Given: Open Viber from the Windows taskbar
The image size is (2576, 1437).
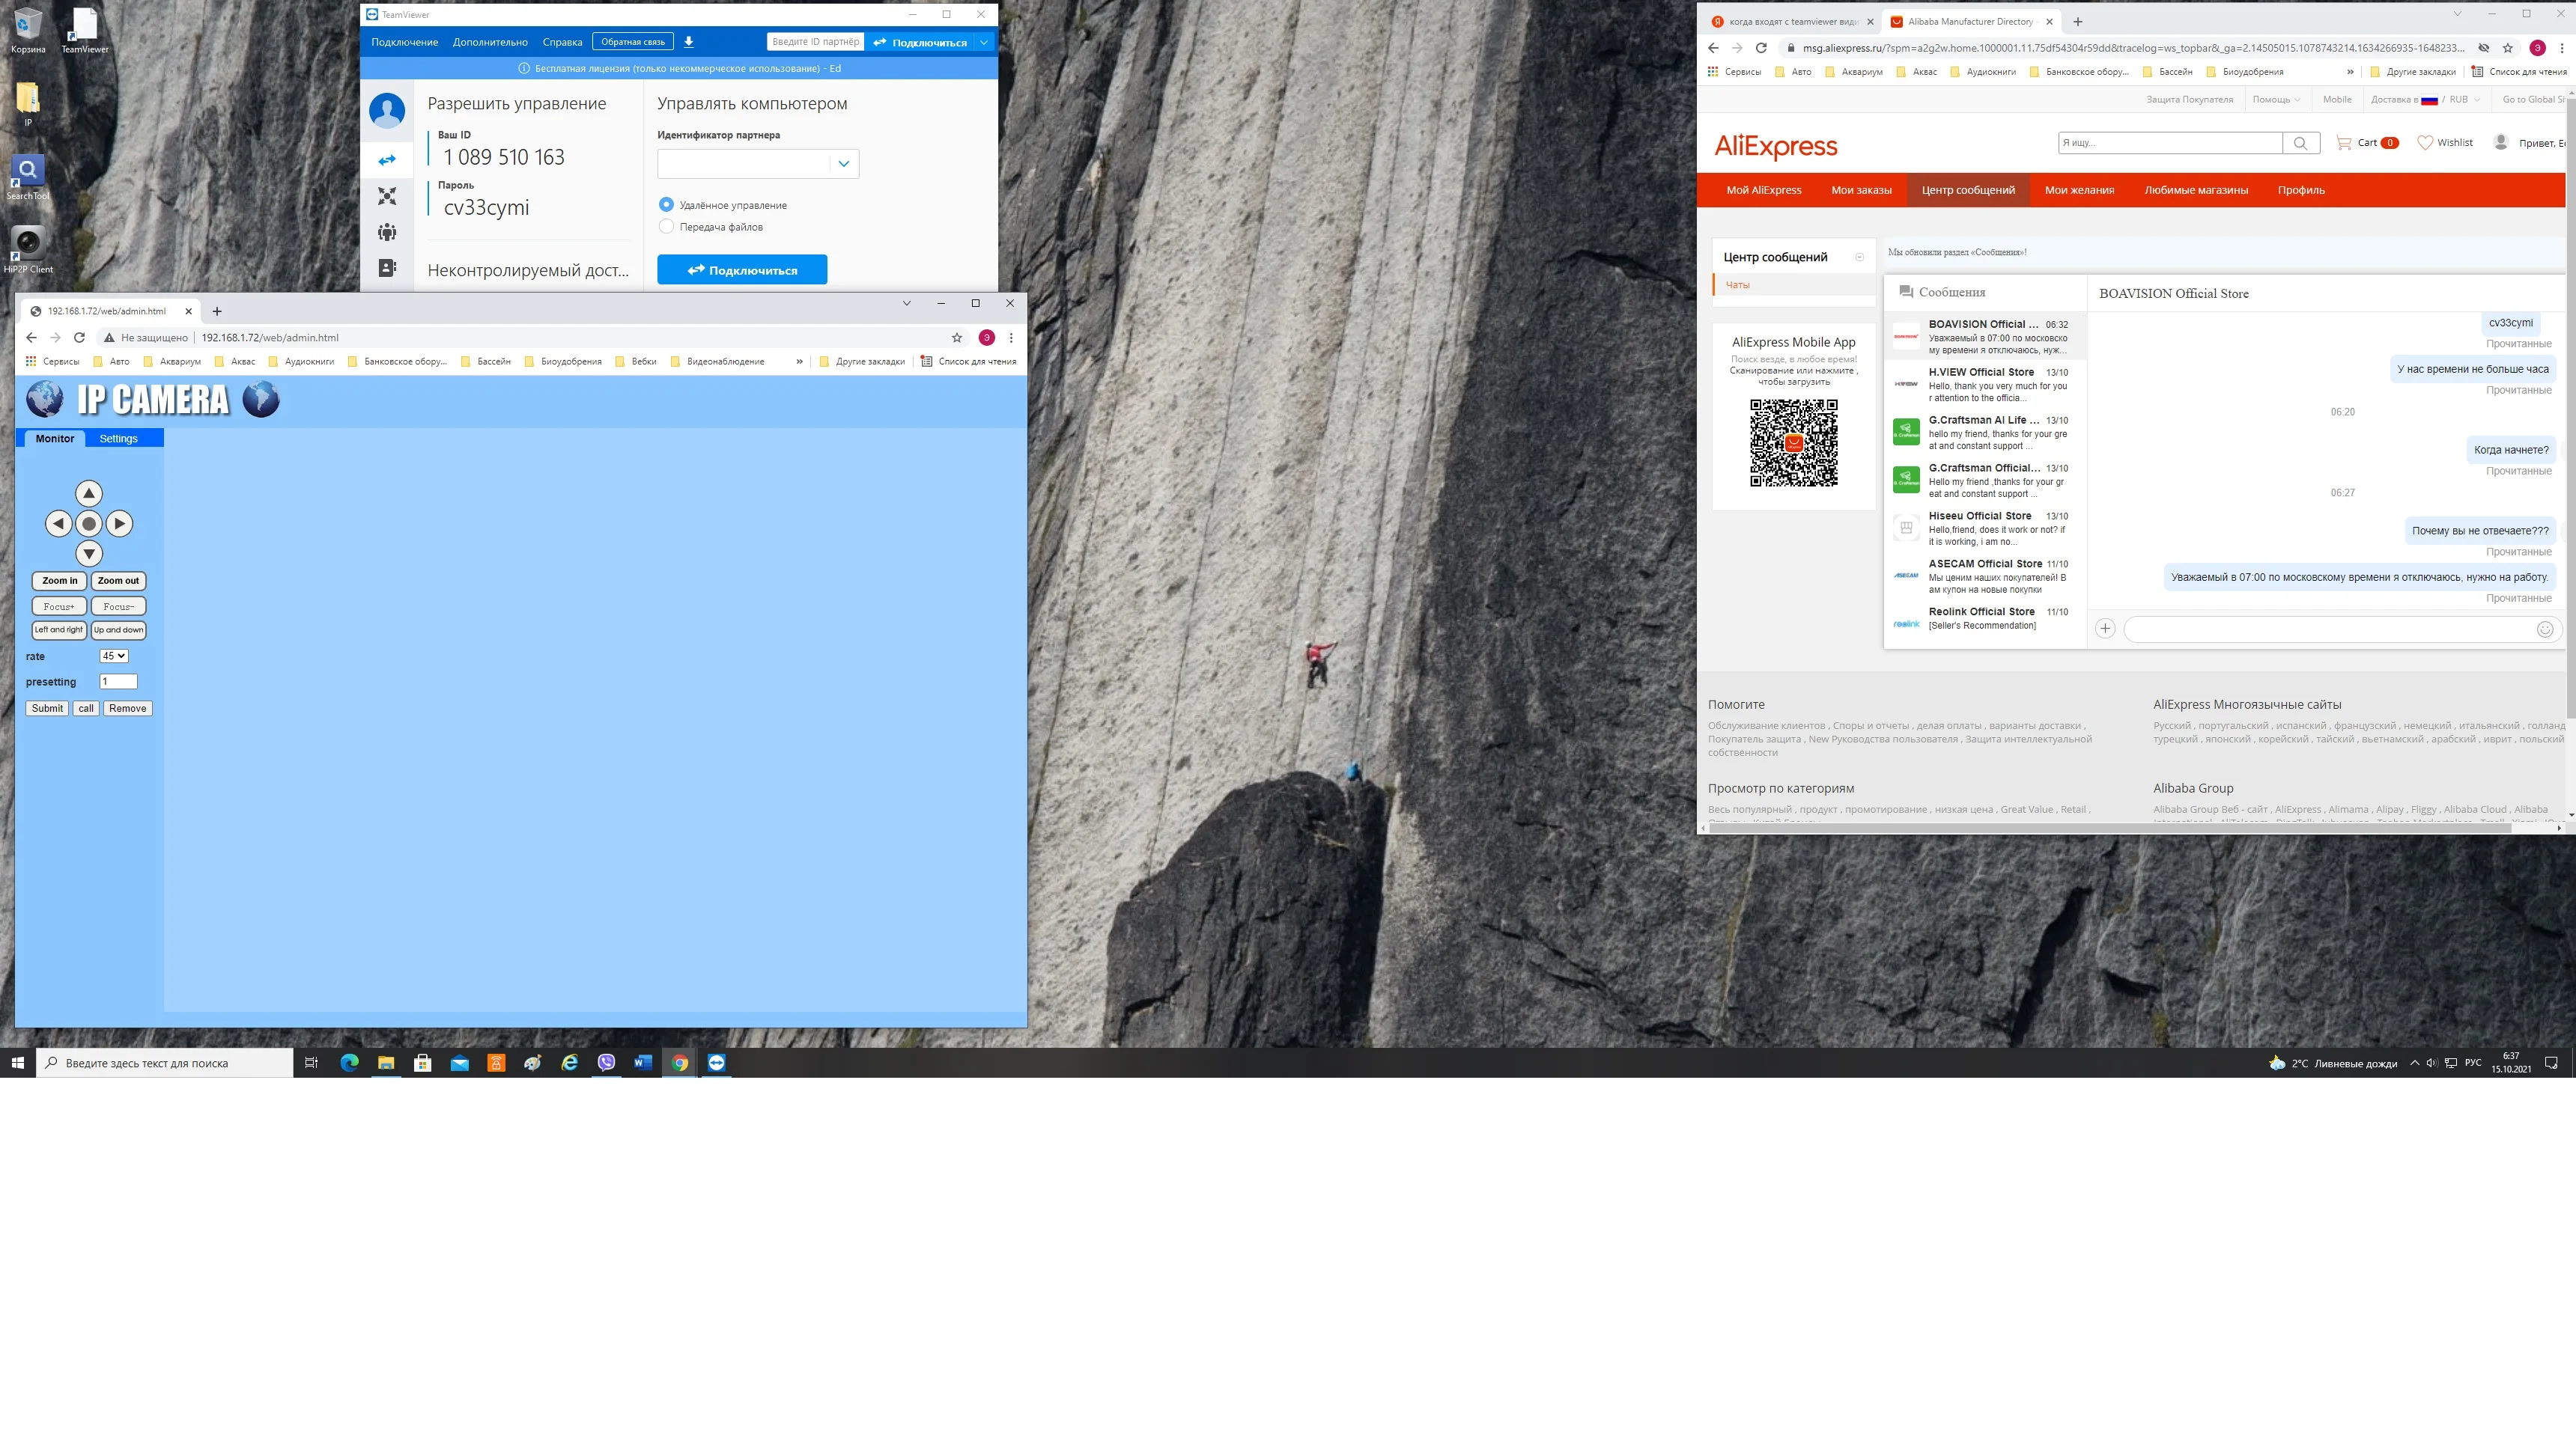Looking at the screenshot, I should [606, 1062].
